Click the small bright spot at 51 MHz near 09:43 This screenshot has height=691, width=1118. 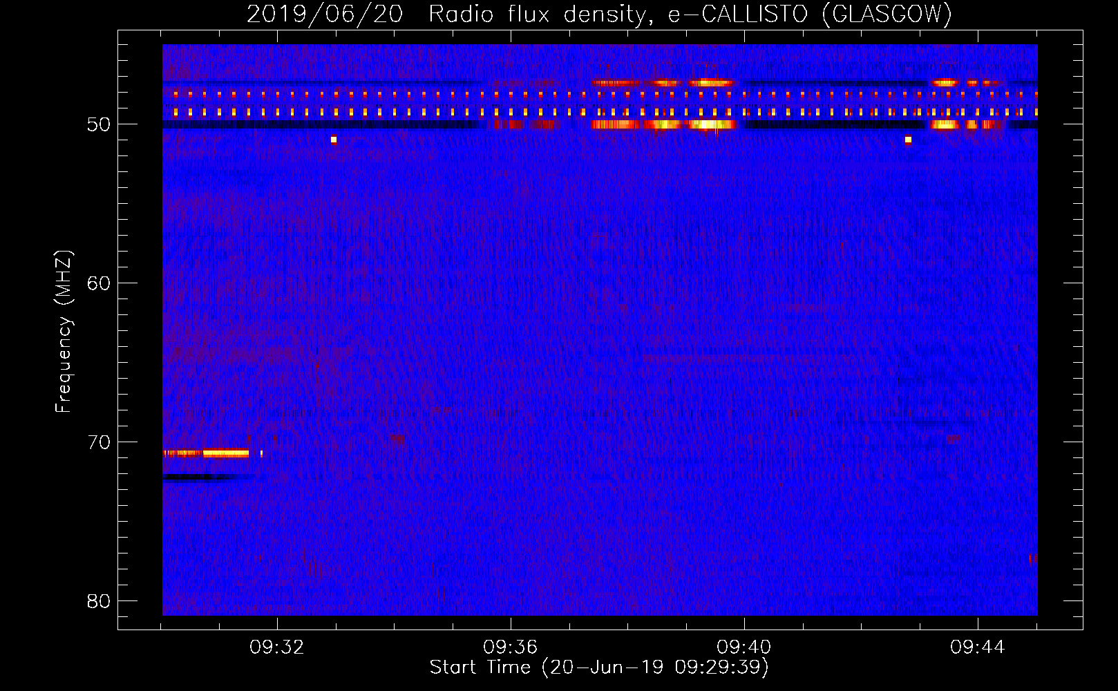click(908, 140)
